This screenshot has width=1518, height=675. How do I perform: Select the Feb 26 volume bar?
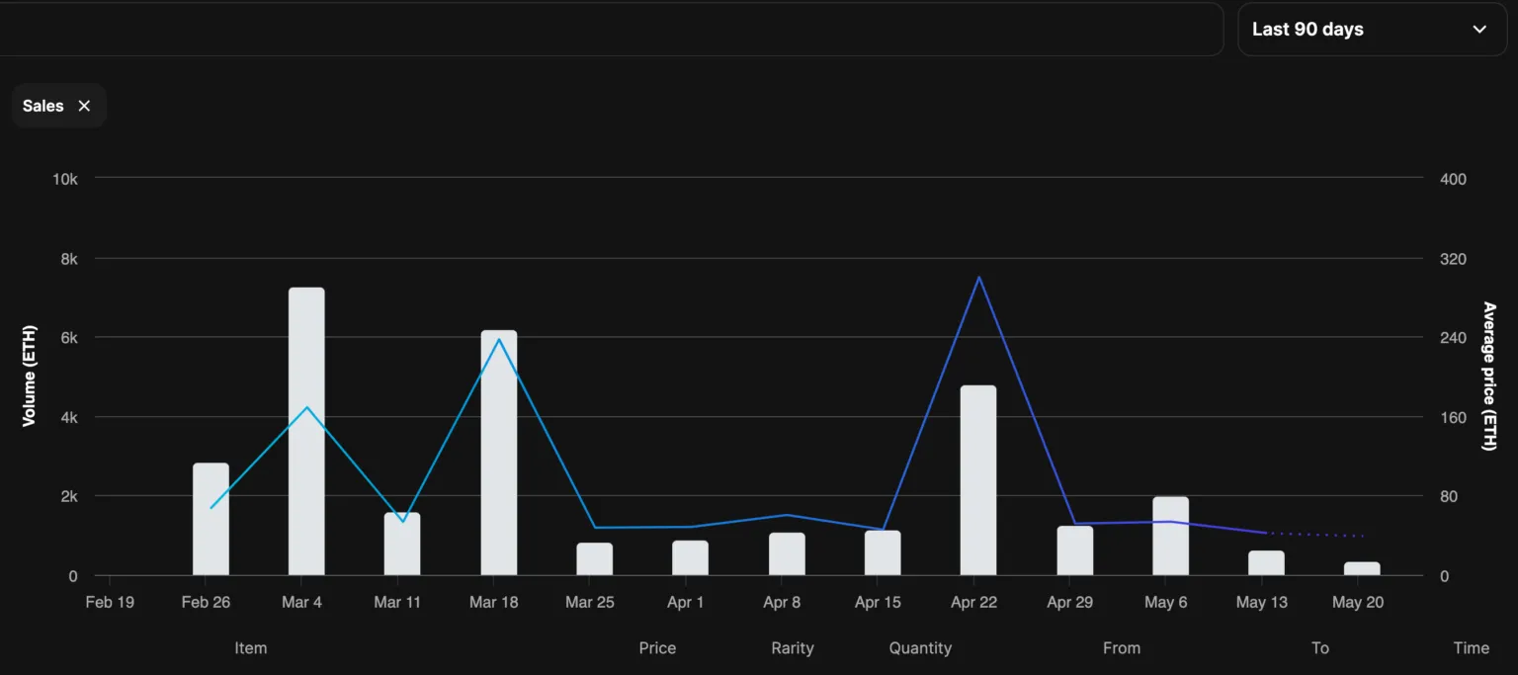click(211, 519)
